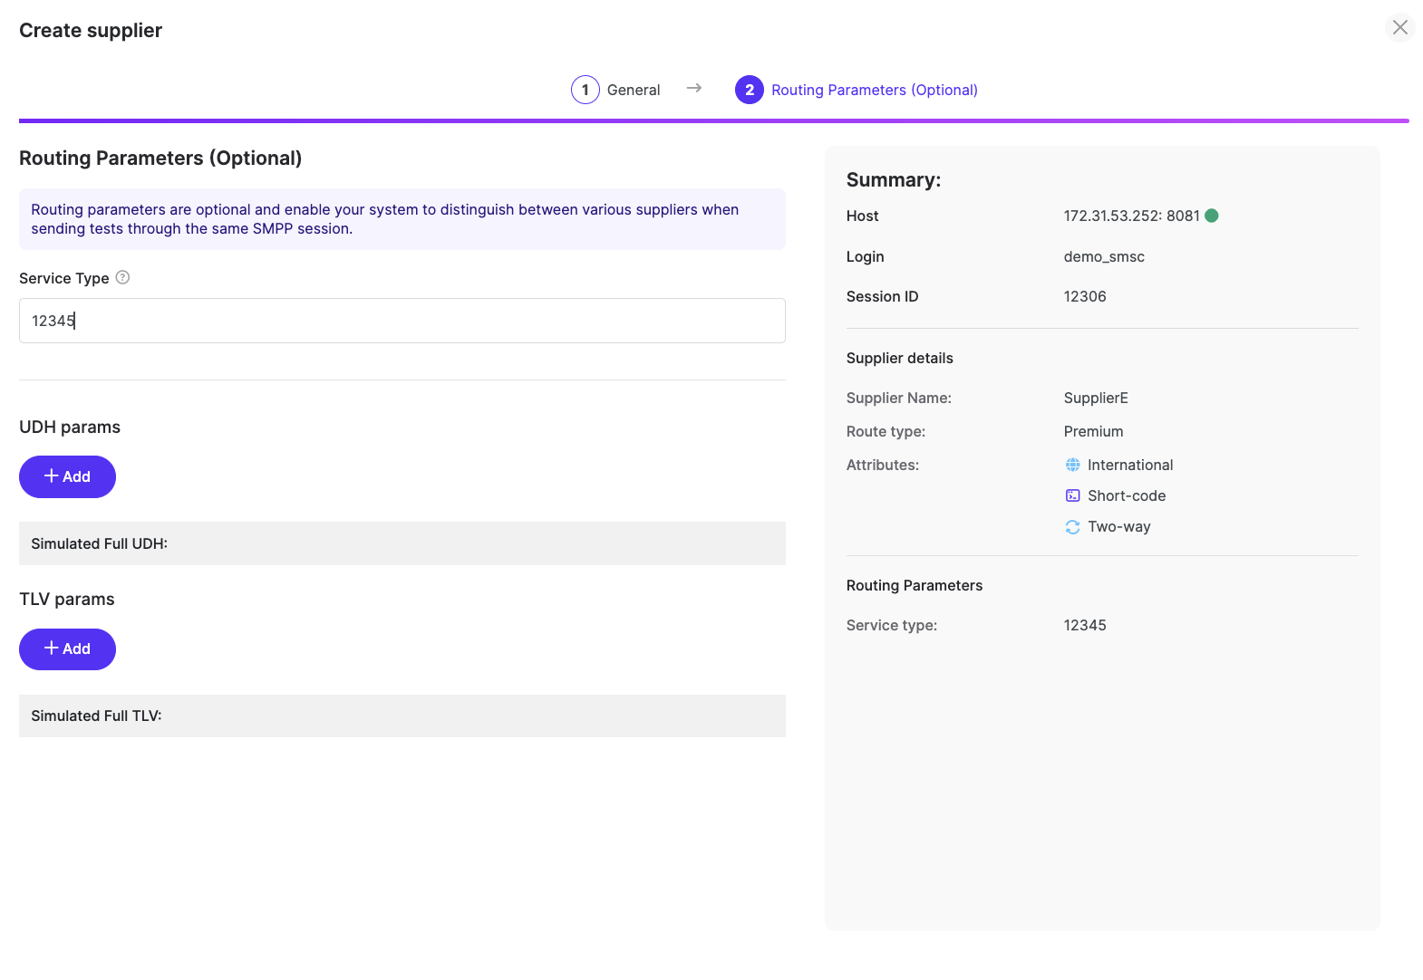
Task: Click the routing parameters info banner
Action: [402, 219]
